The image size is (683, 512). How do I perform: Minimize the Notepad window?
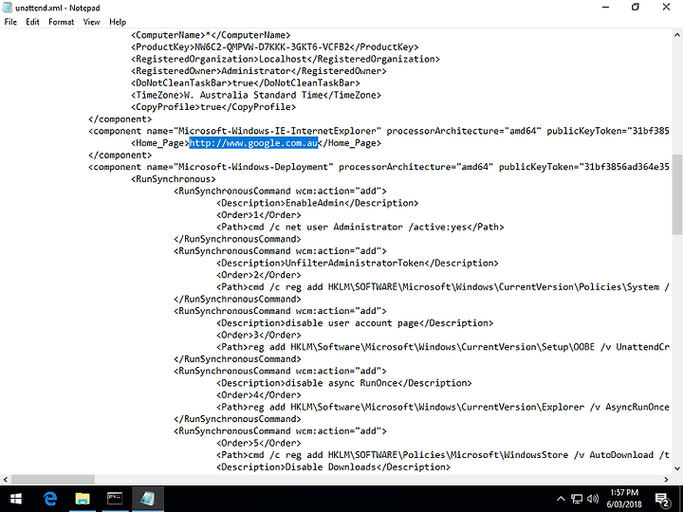[x=605, y=8]
